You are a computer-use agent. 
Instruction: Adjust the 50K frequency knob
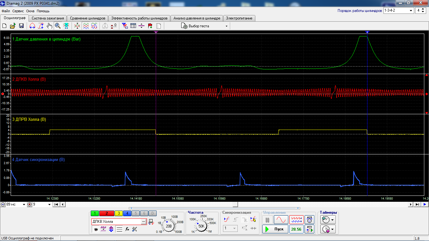(x=202, y=226)
